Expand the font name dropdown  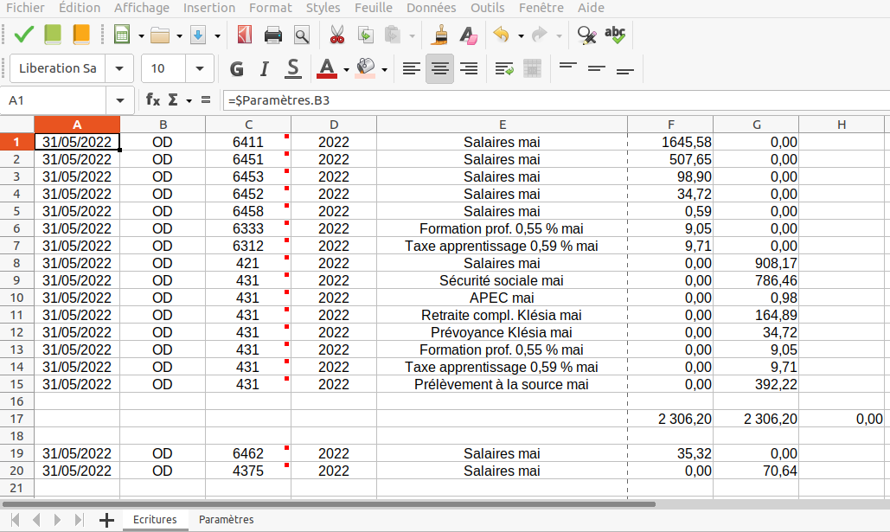coord(118,68)
